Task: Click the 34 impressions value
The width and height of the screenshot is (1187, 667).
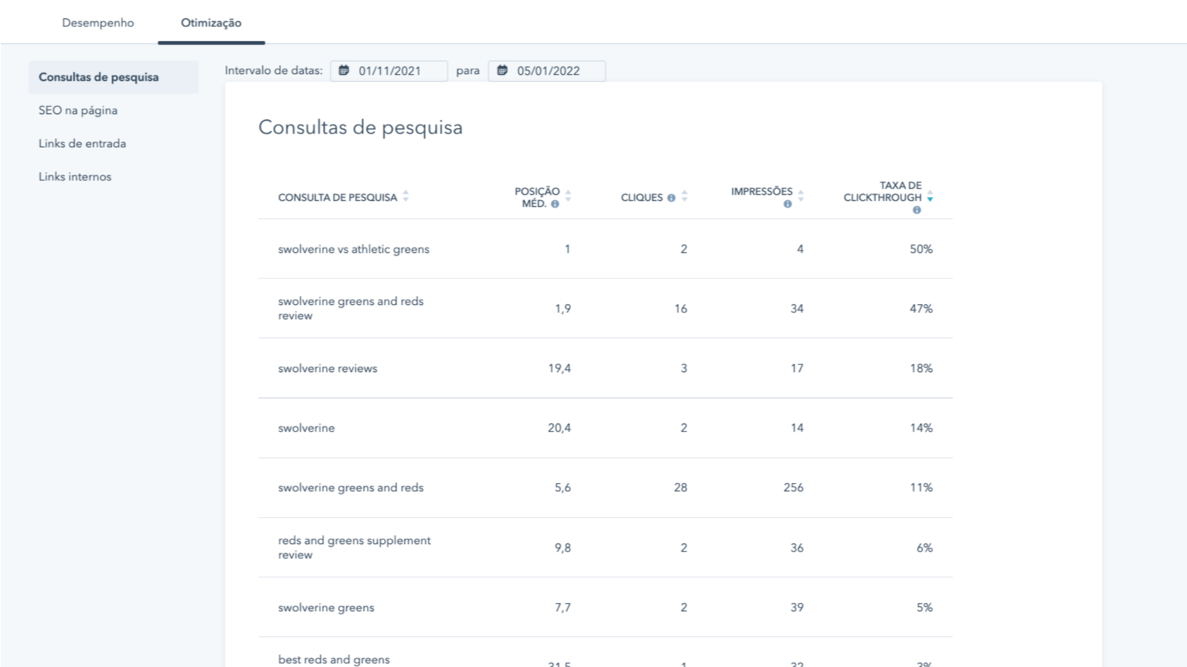Action: tap(797, 309)
